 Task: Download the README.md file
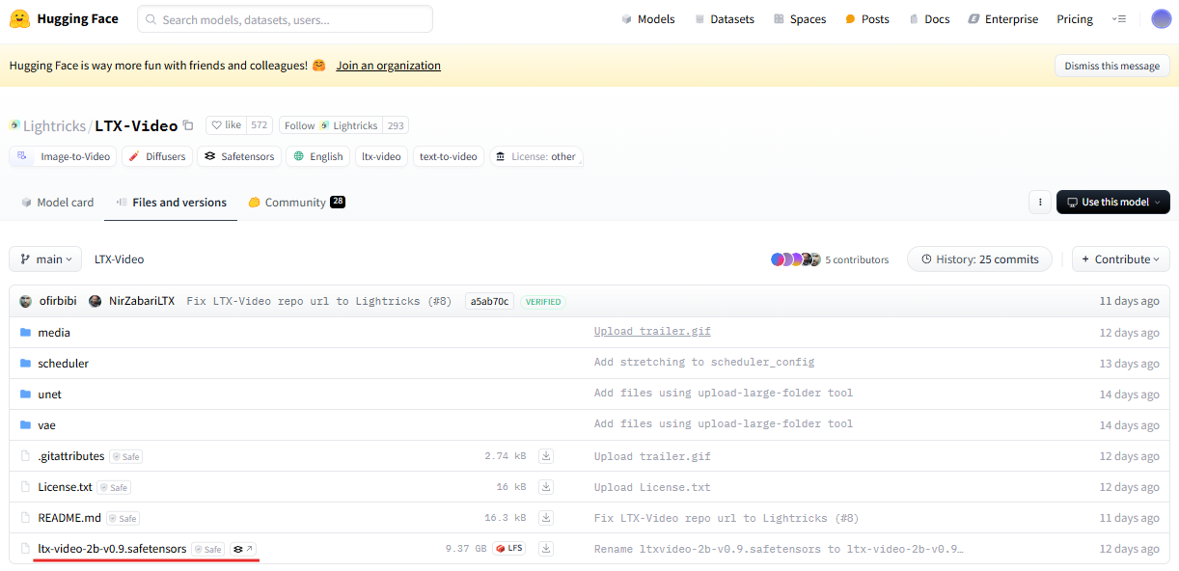[546, 518]
